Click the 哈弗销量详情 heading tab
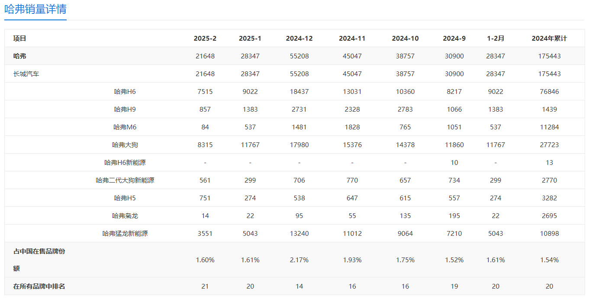 click(x=35, y=9)
